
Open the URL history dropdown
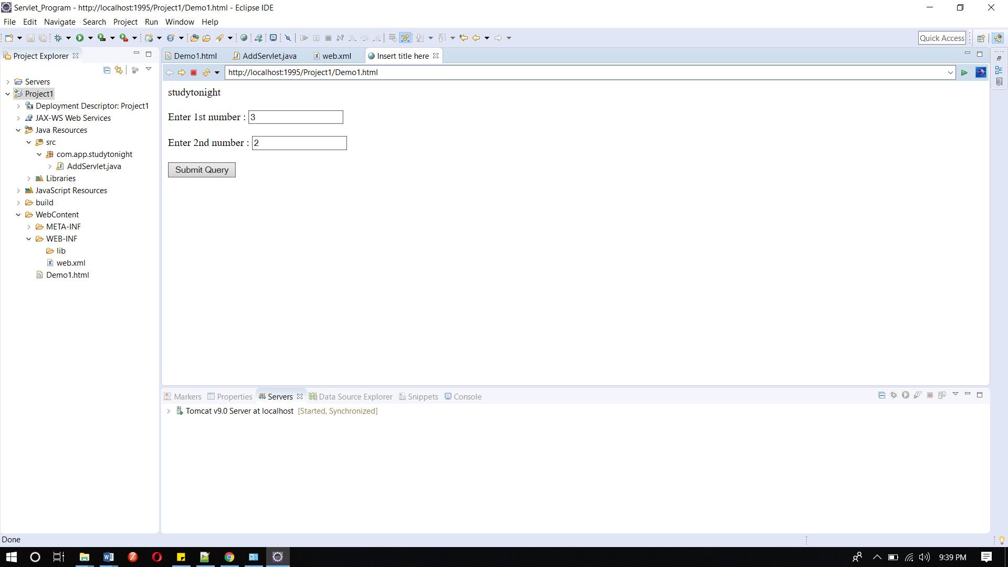pos(950,73)
